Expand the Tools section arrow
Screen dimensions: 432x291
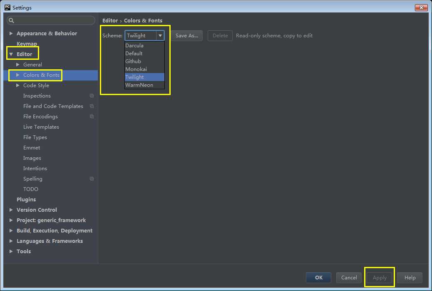(11, 252)
